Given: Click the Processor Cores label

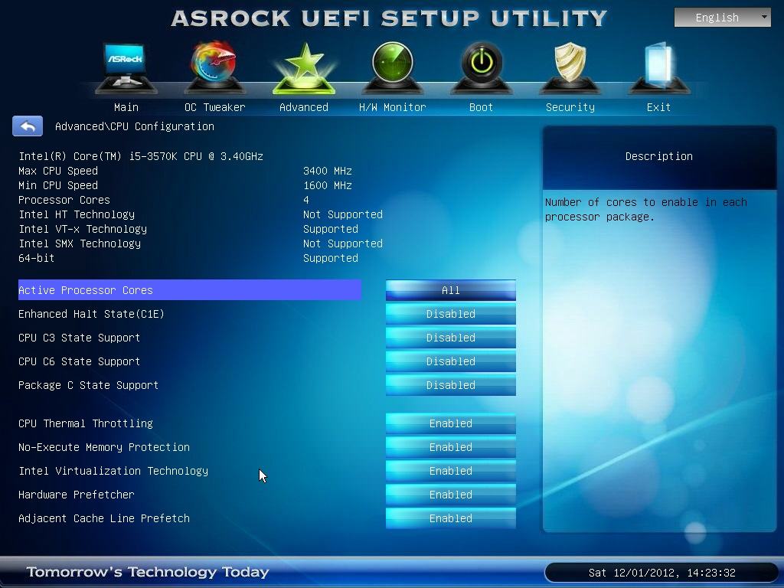Looking at the screenshot, I should click(x=64, y=200).
